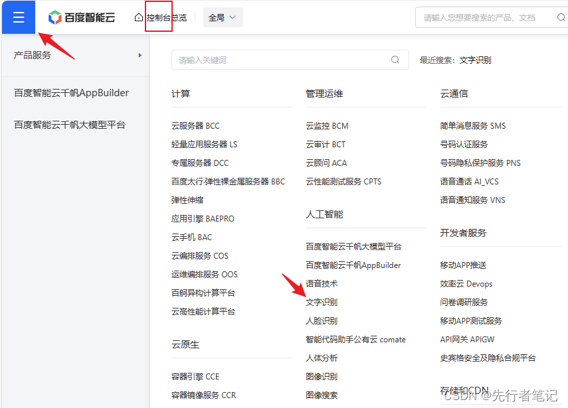Click recent search term 文字识别
Image resolution: width=568 pixels, height=408 pixels.
point(475,60)
